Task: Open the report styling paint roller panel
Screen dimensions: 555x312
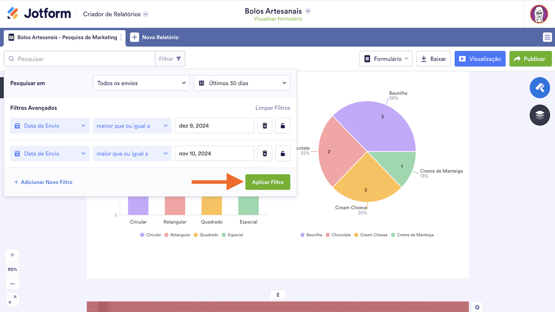Action: [x=539, y=88]
